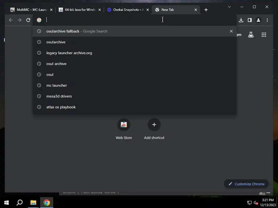Open Chrome's three-dot menu

[x=267, y=20]
